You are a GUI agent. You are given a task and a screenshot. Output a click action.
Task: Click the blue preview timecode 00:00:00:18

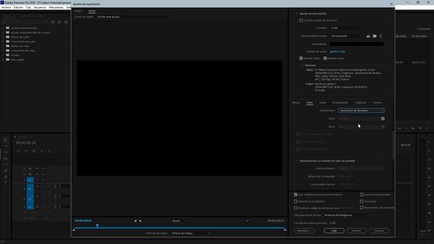coord(83,221)
